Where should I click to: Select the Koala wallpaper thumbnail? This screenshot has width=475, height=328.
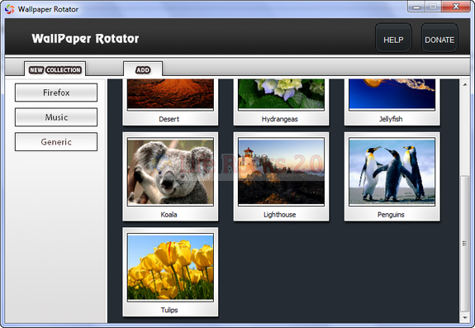pos(170,172)
